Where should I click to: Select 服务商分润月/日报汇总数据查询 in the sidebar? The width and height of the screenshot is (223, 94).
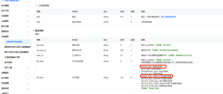pos(18,47)
